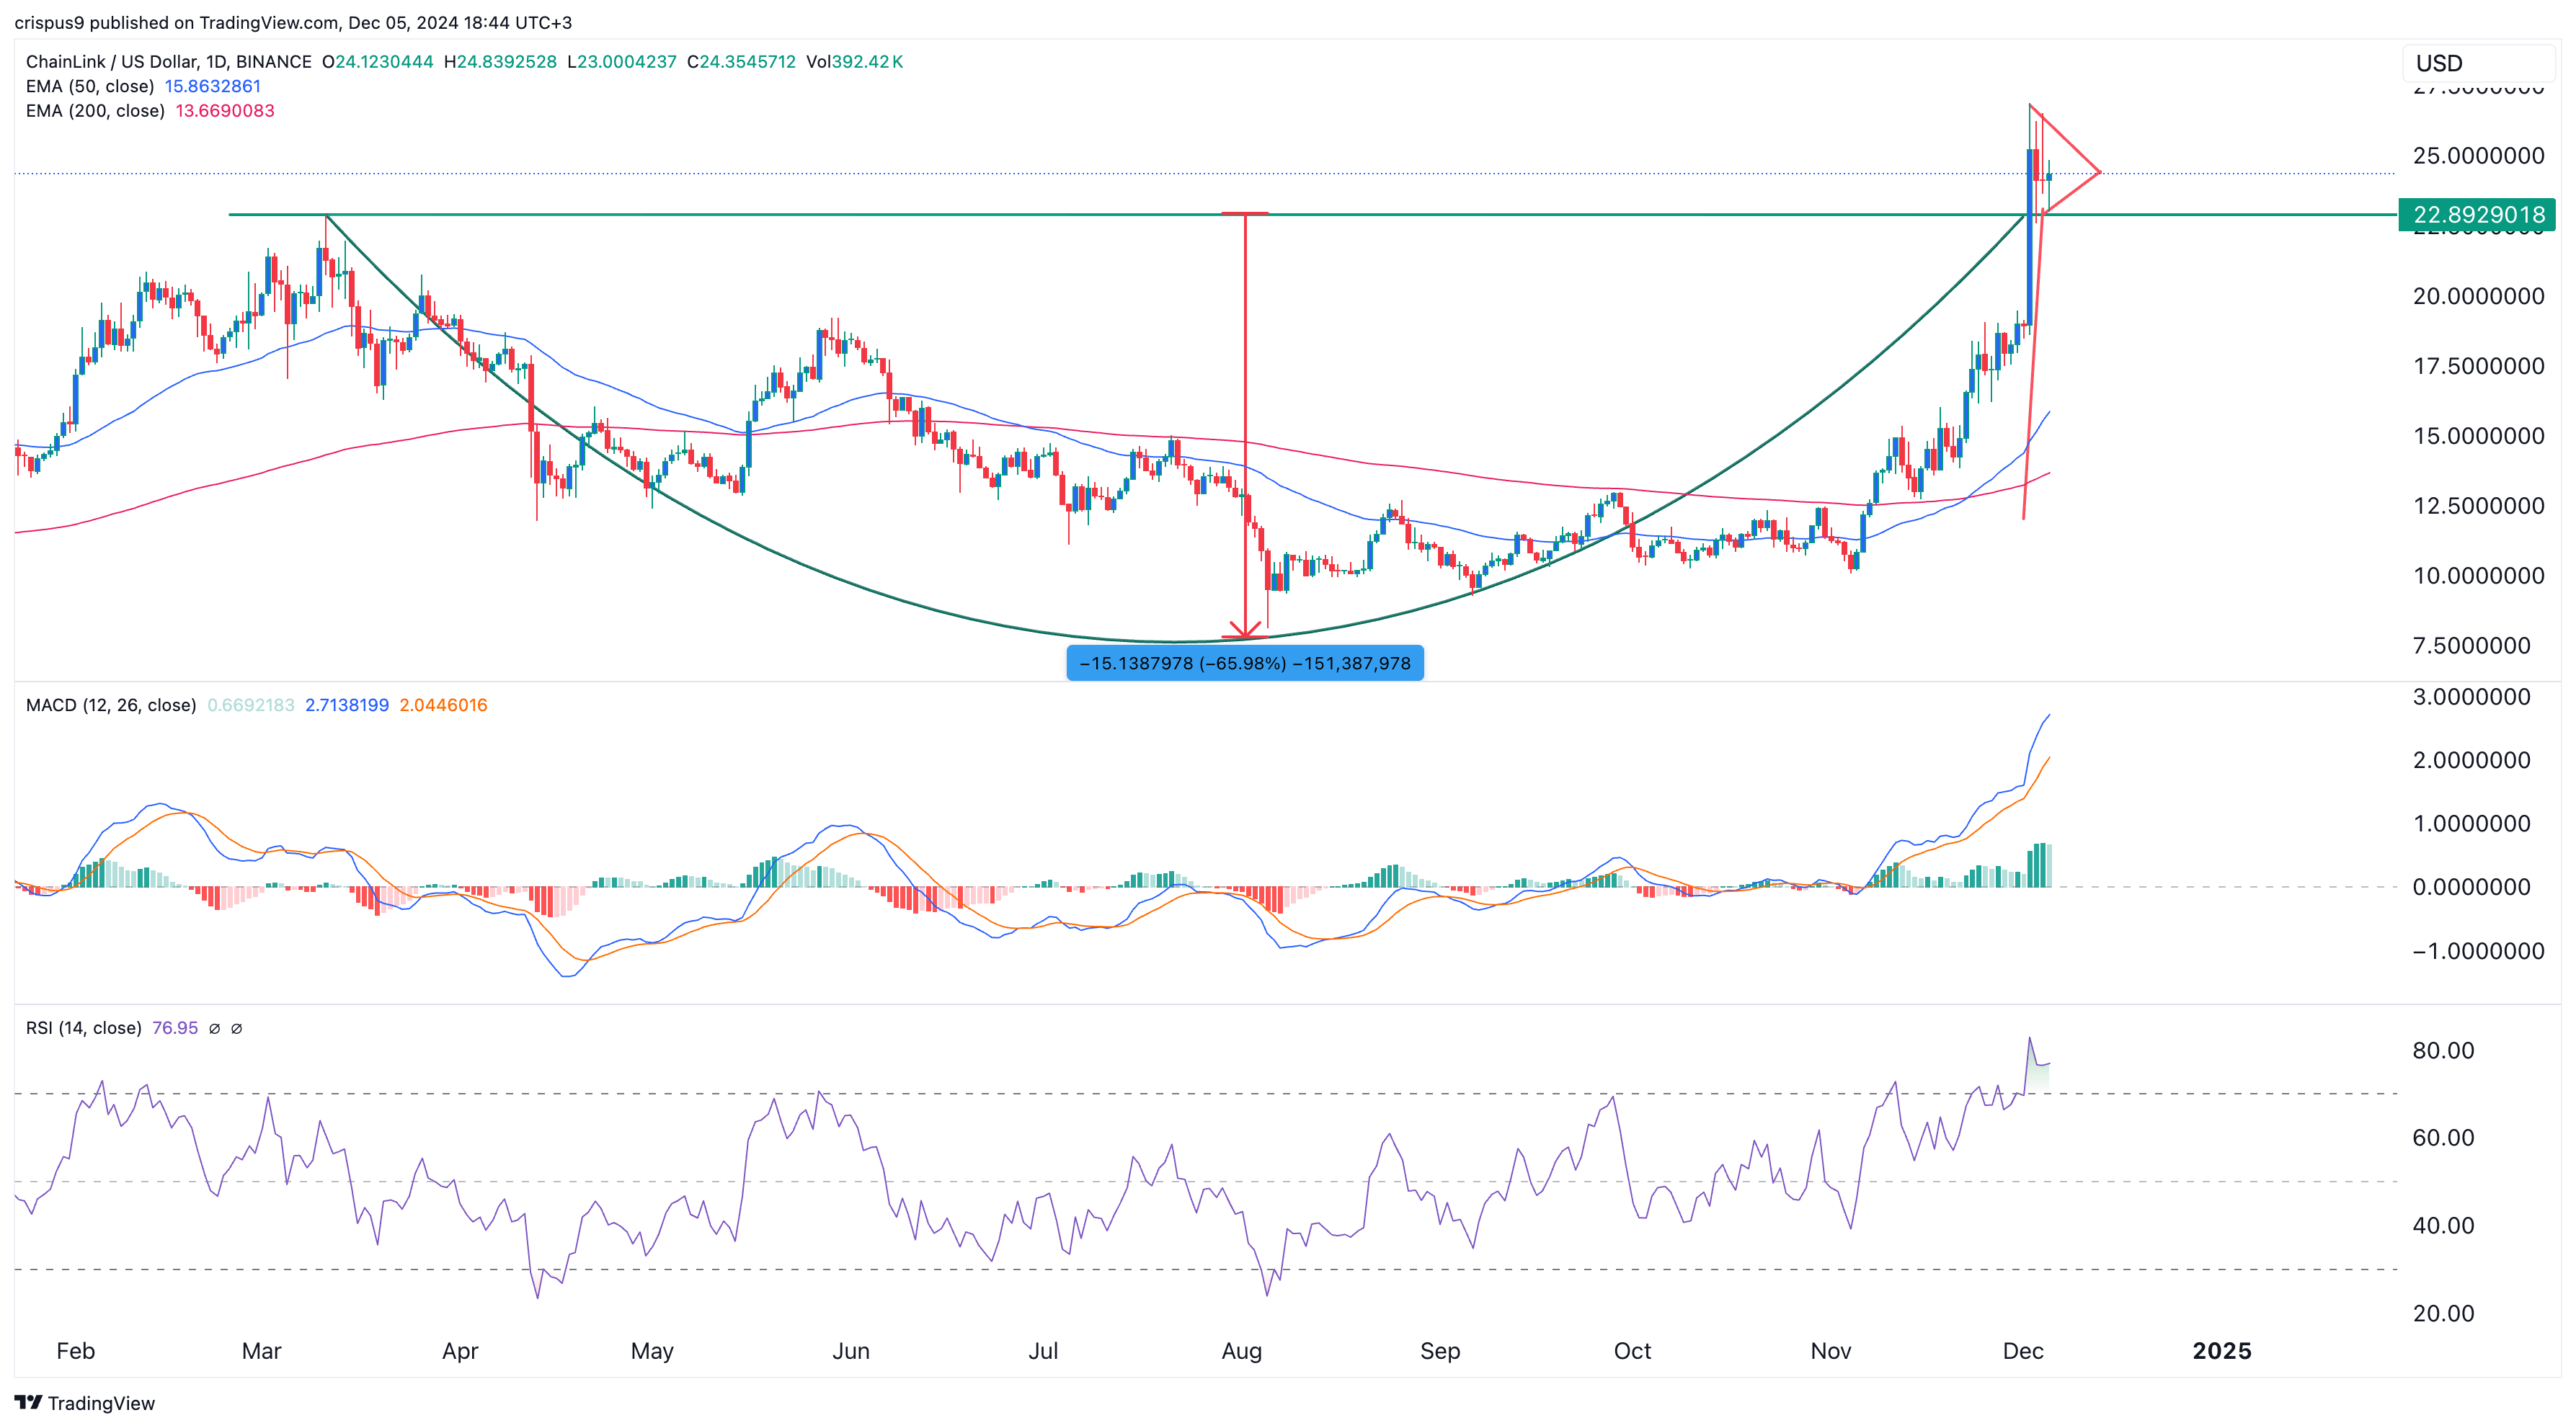
Task: Click the Sep label on time axis
Action: tap(1441, 1352)
